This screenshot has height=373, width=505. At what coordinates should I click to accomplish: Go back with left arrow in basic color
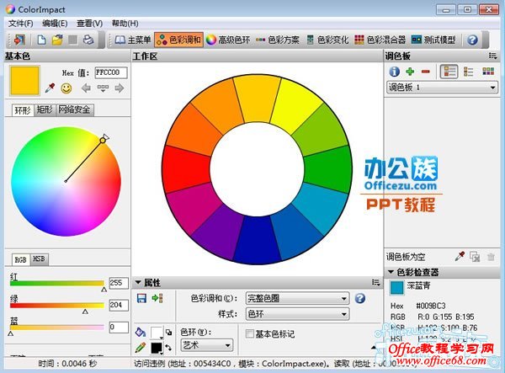tap(86, 88)
